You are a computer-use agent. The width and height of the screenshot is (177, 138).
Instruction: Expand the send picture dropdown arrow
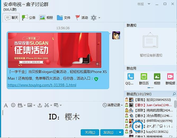pos(34,105)
